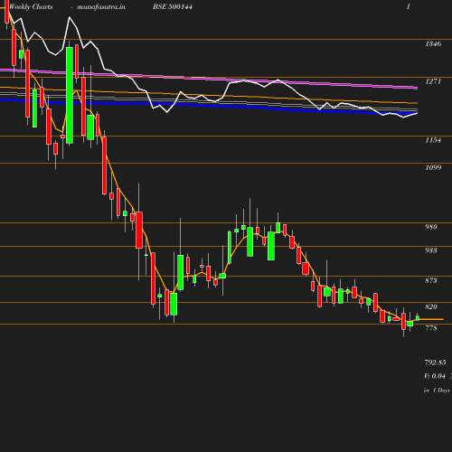The width and height of the screenshot is (452, 452).
Task: Click the 1271 price level label
Action: pos(433,81)
